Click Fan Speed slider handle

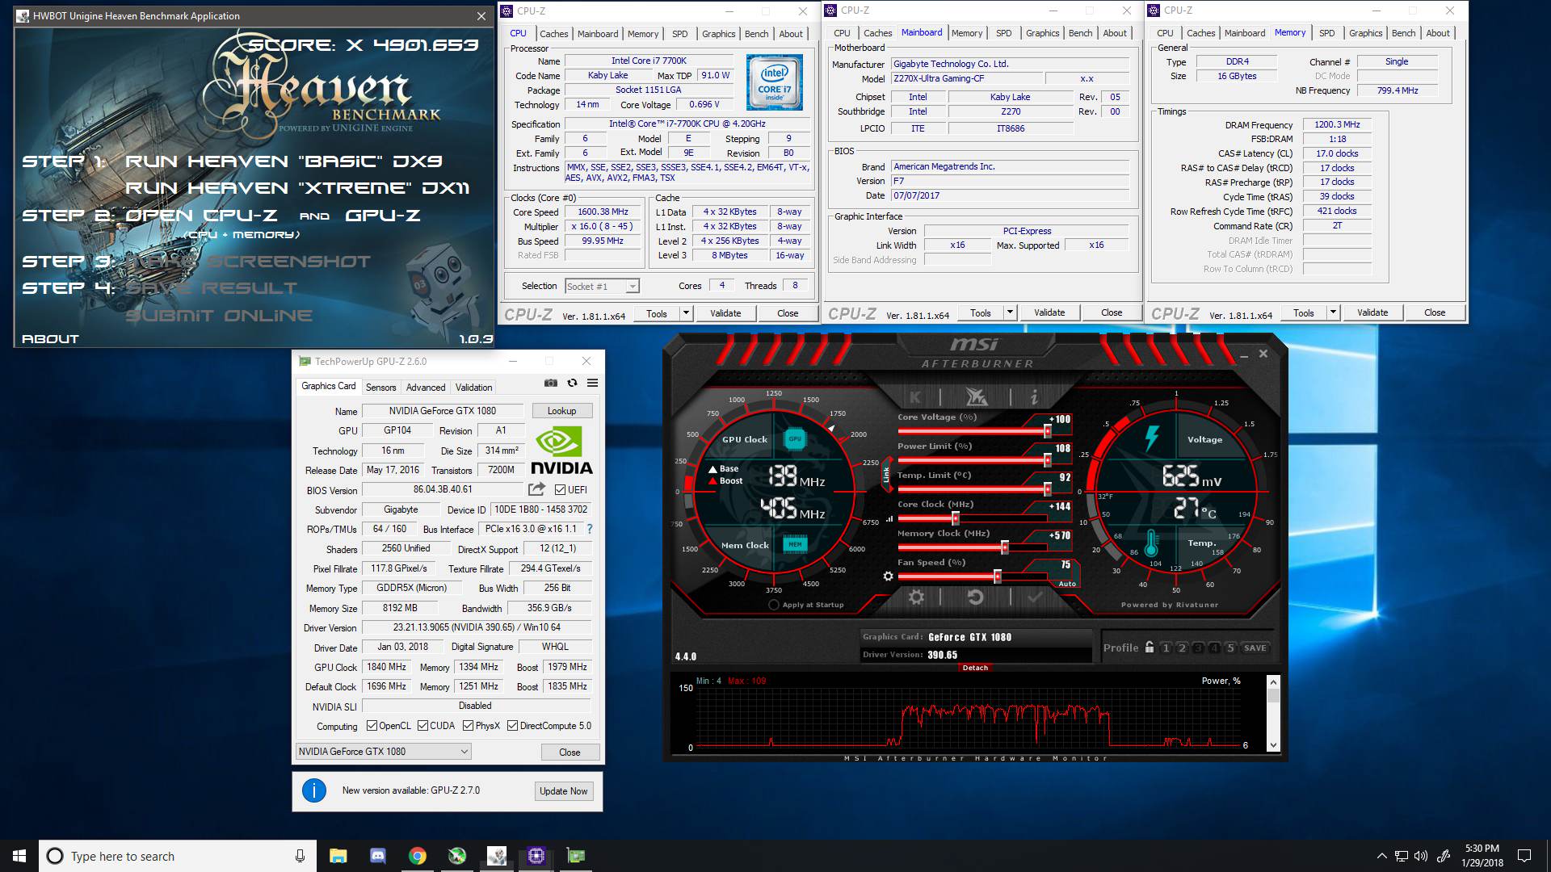coord(998,576)
